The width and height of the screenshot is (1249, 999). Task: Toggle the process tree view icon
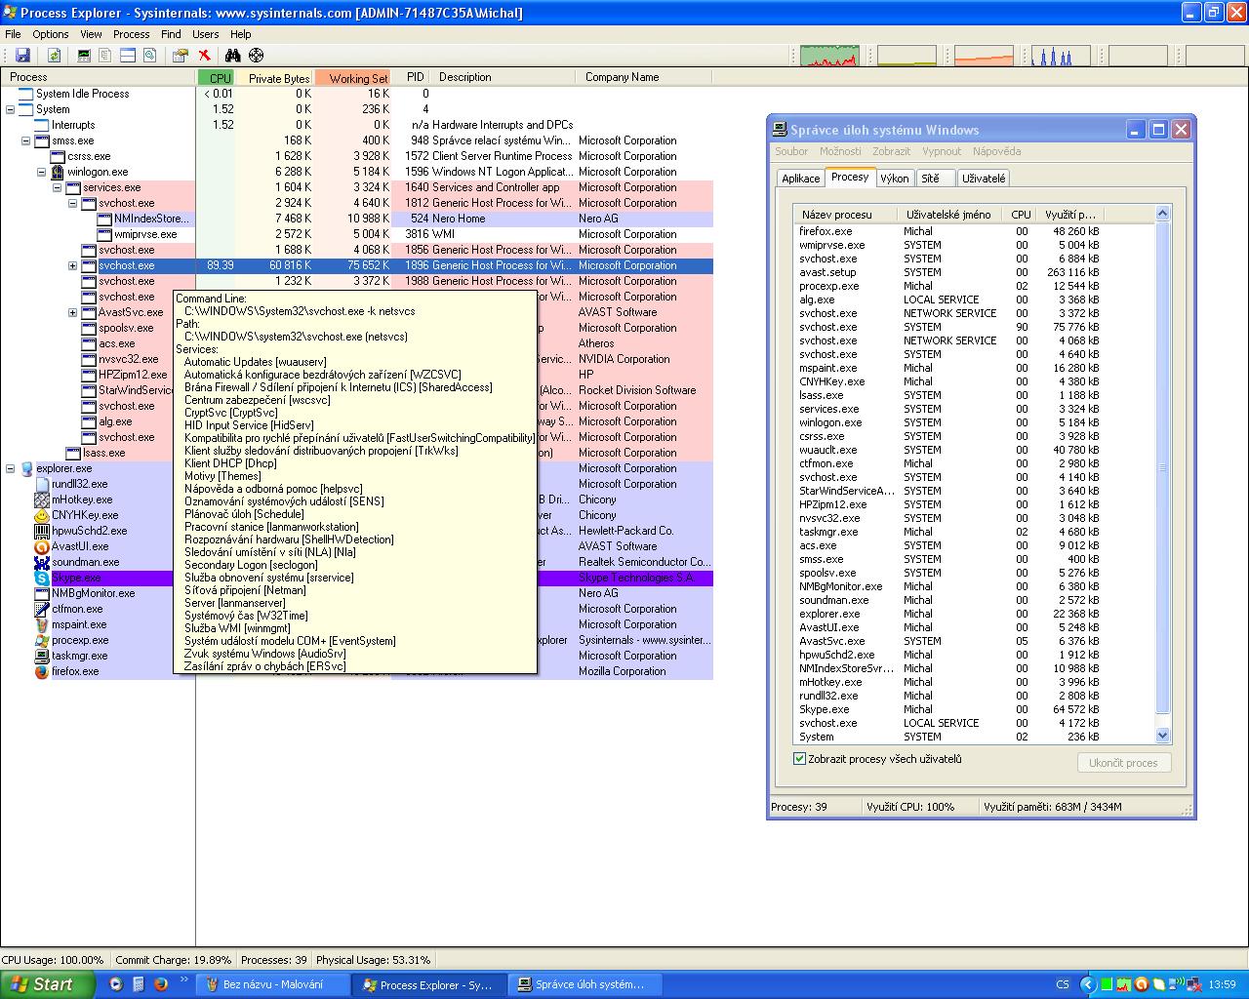pos(105,56)
